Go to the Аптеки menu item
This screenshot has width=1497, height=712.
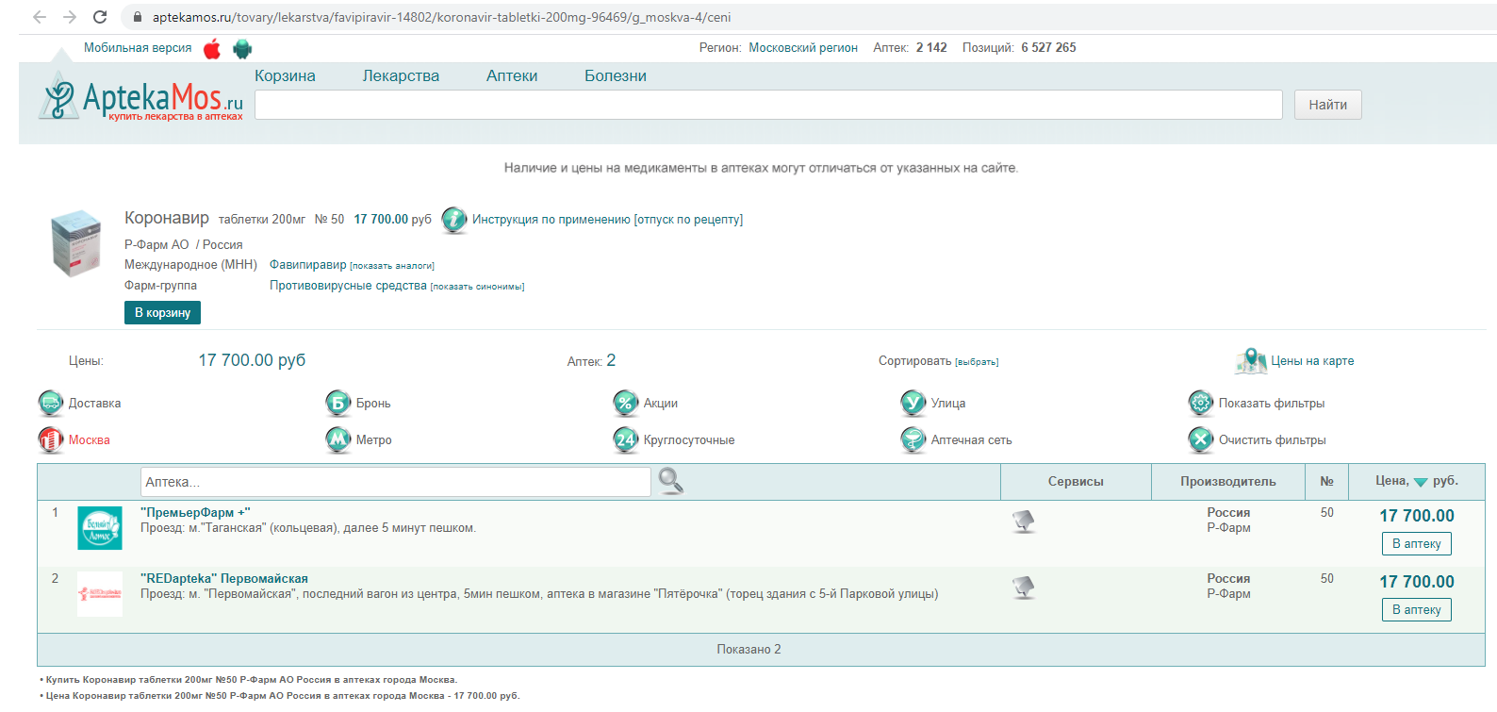(x=512, y=76)
